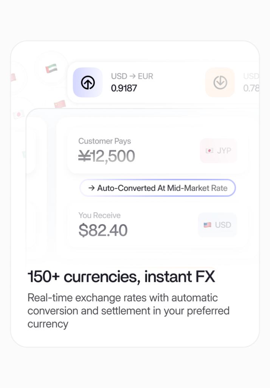
Task: Click the UAE flag circle icon
Action: point(51,69)
